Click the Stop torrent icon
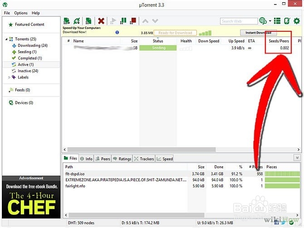This screenshot has height=228, width=304. coord(133,21)
